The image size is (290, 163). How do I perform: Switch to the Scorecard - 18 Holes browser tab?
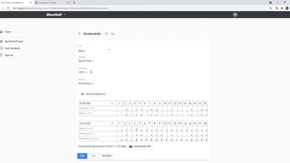click(x=53, y=3)
